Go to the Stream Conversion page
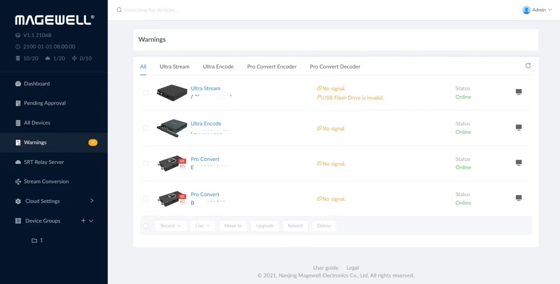Screen dimensions: 560x284 [46, 182]
